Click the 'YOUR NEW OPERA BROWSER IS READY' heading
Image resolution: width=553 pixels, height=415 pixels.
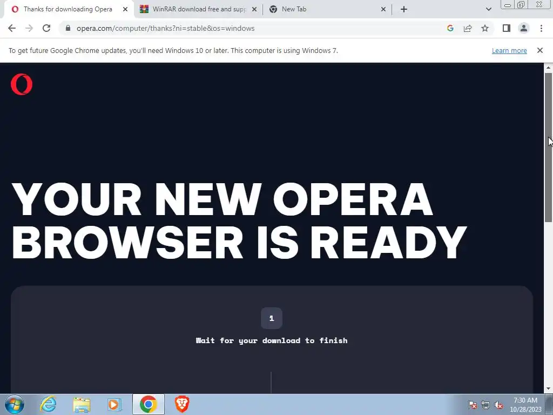coord(239,221)
